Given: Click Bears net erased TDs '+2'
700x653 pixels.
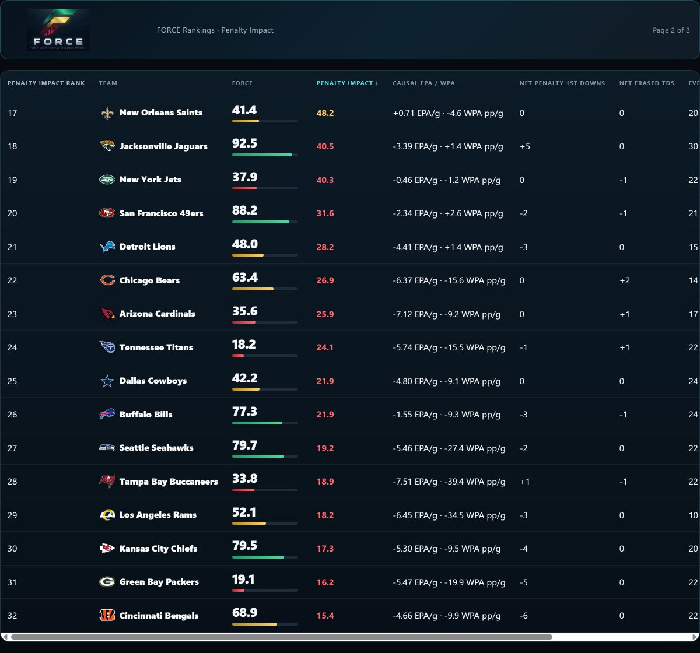Looking at the screenshot, I should 625,280.
